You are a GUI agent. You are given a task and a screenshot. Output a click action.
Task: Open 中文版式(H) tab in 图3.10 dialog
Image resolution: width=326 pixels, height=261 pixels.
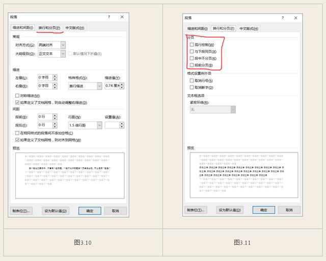(x=75, y=28)
